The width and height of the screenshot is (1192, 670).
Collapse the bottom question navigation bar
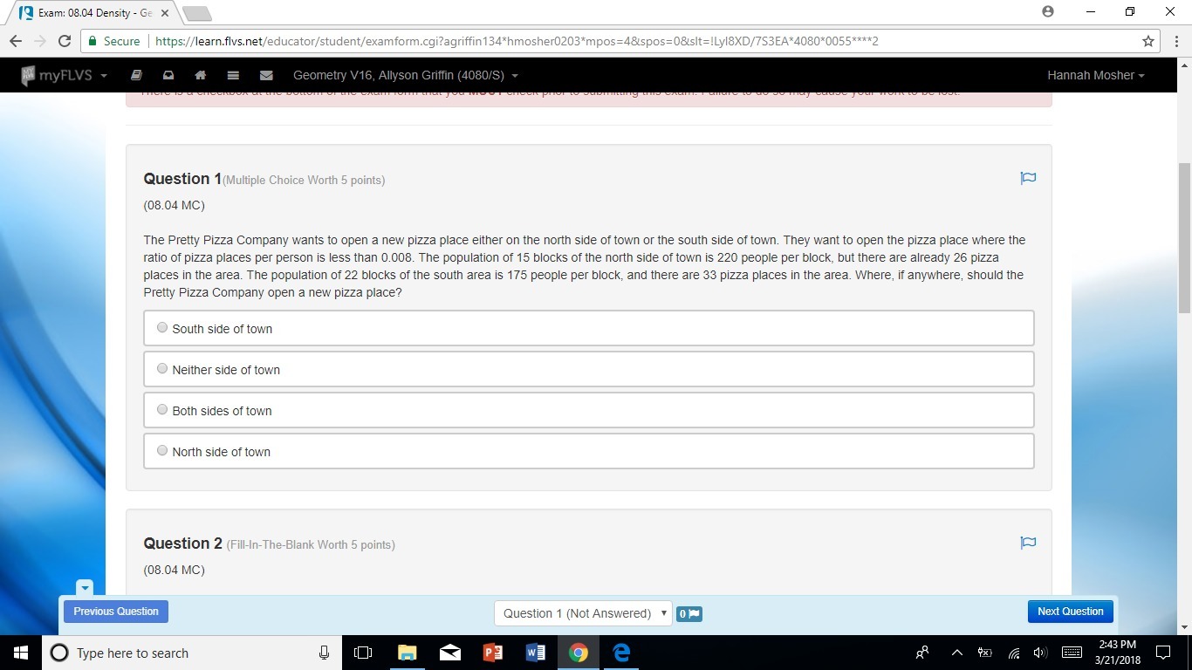click(x=85, y=588)
